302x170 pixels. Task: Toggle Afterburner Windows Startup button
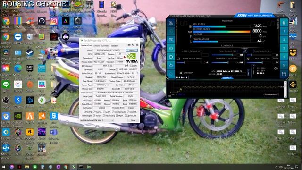click(186, 73)
